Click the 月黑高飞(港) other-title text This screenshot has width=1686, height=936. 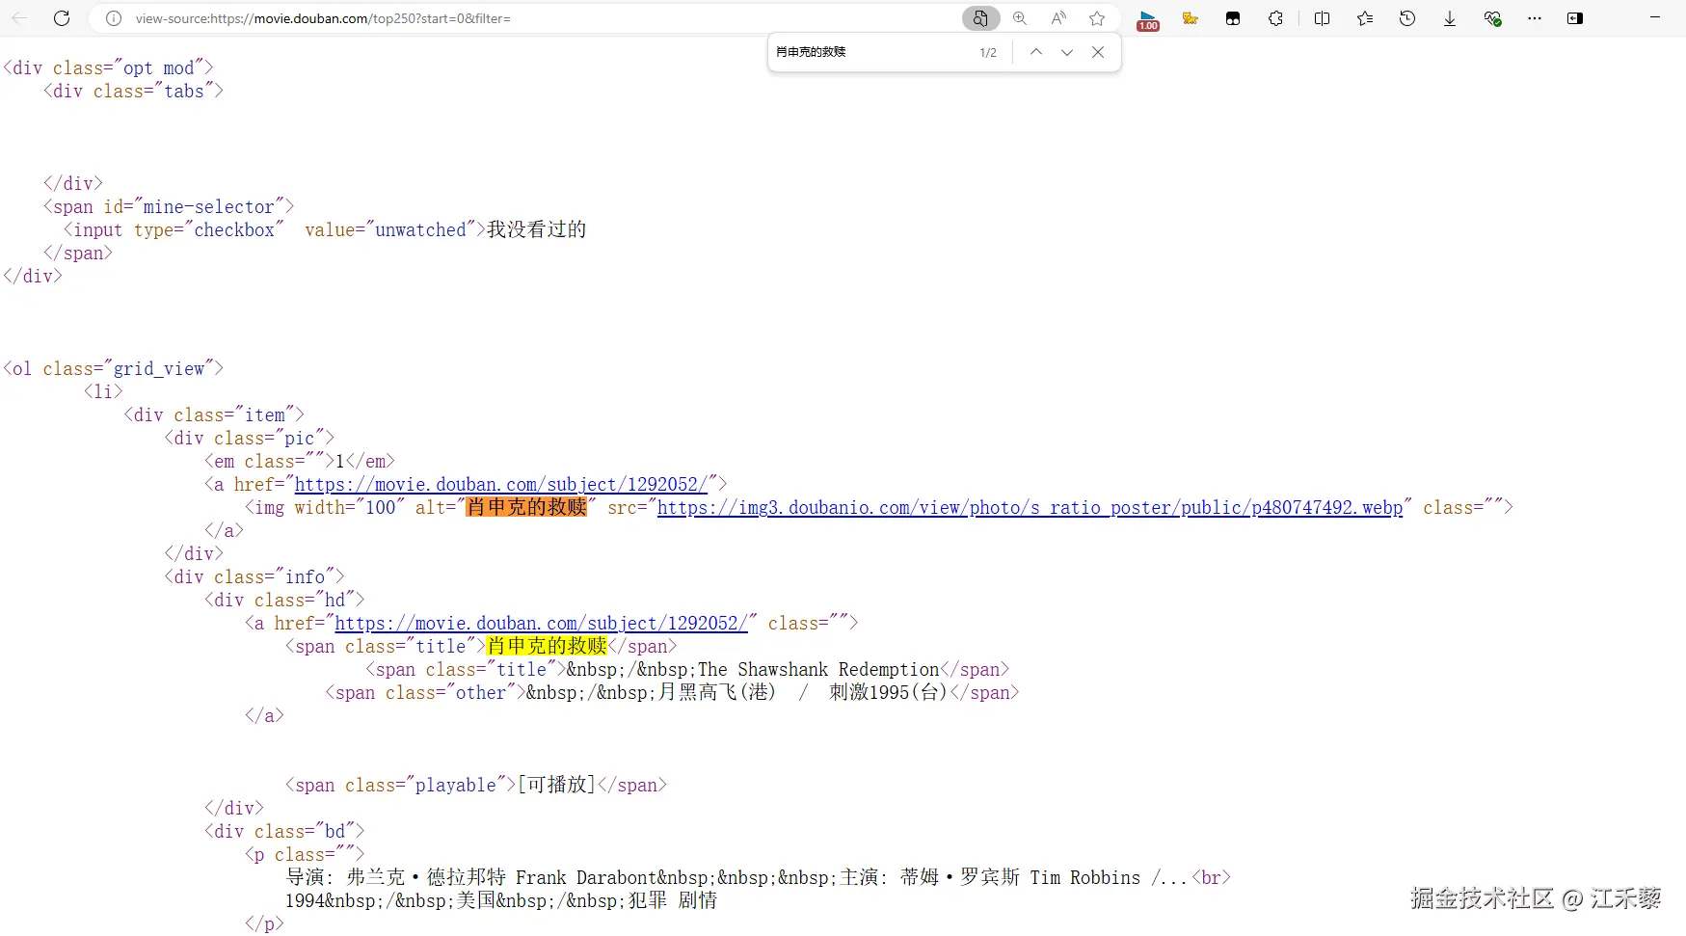[x=716, y=692]
